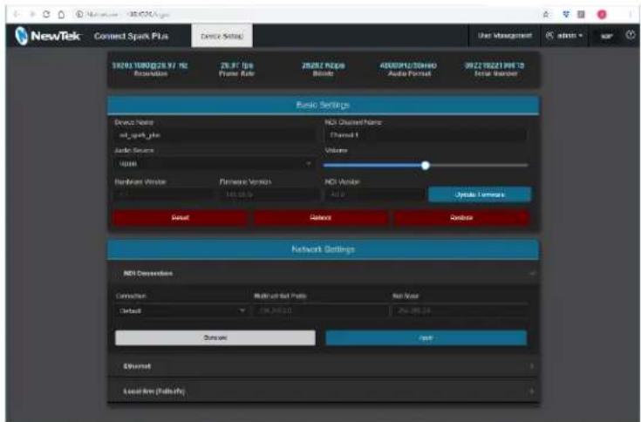
Task: Open the admin user dropdown
Action: [x=564, y=36]
